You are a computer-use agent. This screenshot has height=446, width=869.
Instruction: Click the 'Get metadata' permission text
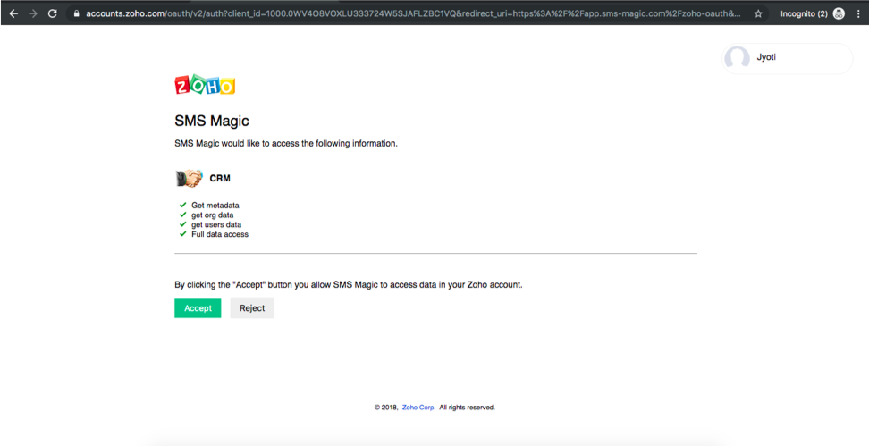[215, 206]
